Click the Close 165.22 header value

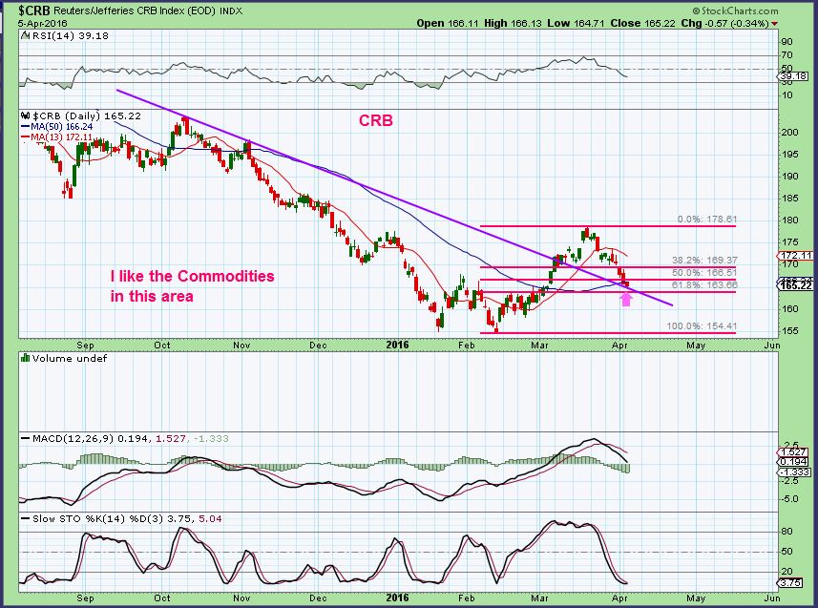[642, 24]
